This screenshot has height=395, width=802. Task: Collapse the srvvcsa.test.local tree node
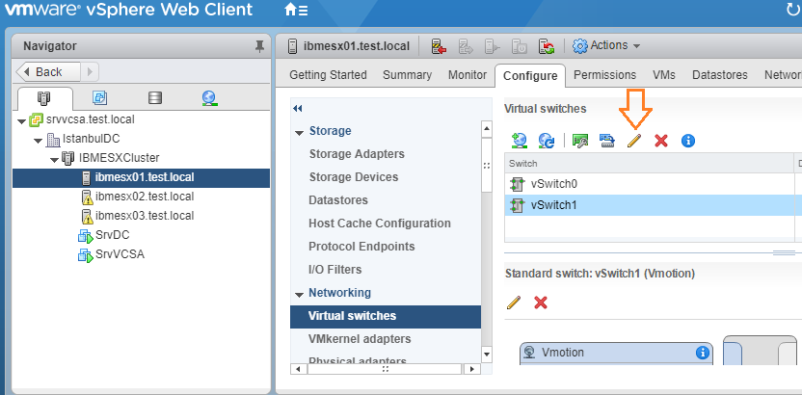[x=21, y=121]
